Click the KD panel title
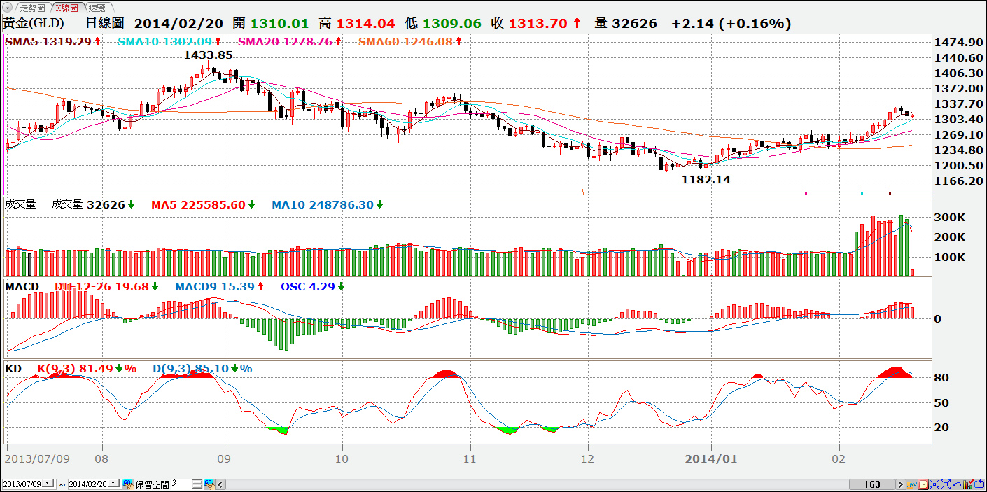987x492 pixels. pyautogui.click(x=13, y=368)
